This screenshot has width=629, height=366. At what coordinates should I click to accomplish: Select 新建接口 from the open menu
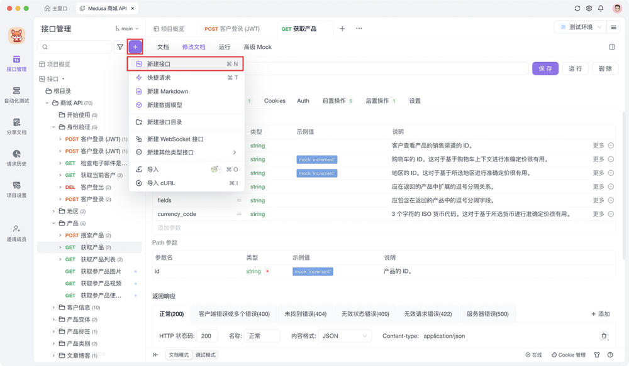tap(159, 64)
